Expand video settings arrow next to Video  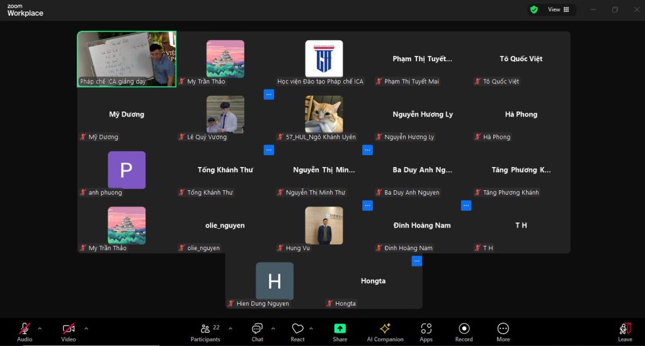[86, 328]
